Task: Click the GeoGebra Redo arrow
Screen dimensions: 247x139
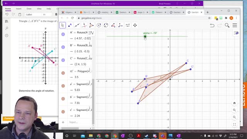Action: pyautogui.click(x=220, y=25)
